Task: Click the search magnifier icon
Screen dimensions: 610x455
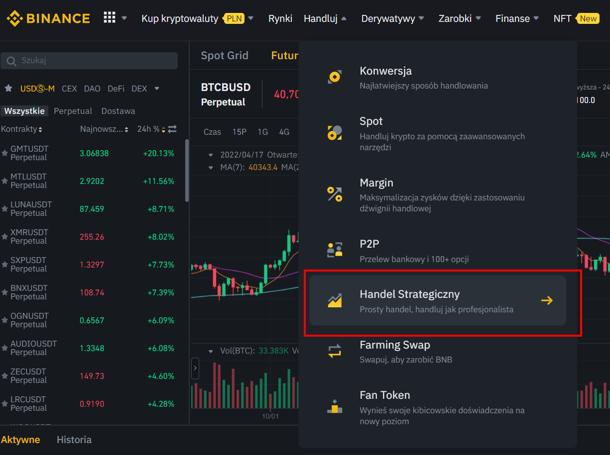Action: (x=11, y=61)
